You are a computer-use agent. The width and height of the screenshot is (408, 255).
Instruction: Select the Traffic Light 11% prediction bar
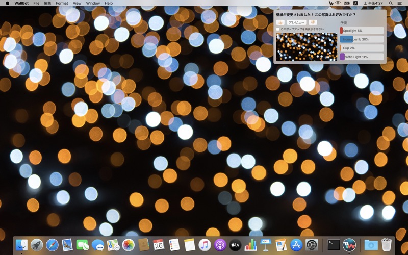click(x=362, y=57)
